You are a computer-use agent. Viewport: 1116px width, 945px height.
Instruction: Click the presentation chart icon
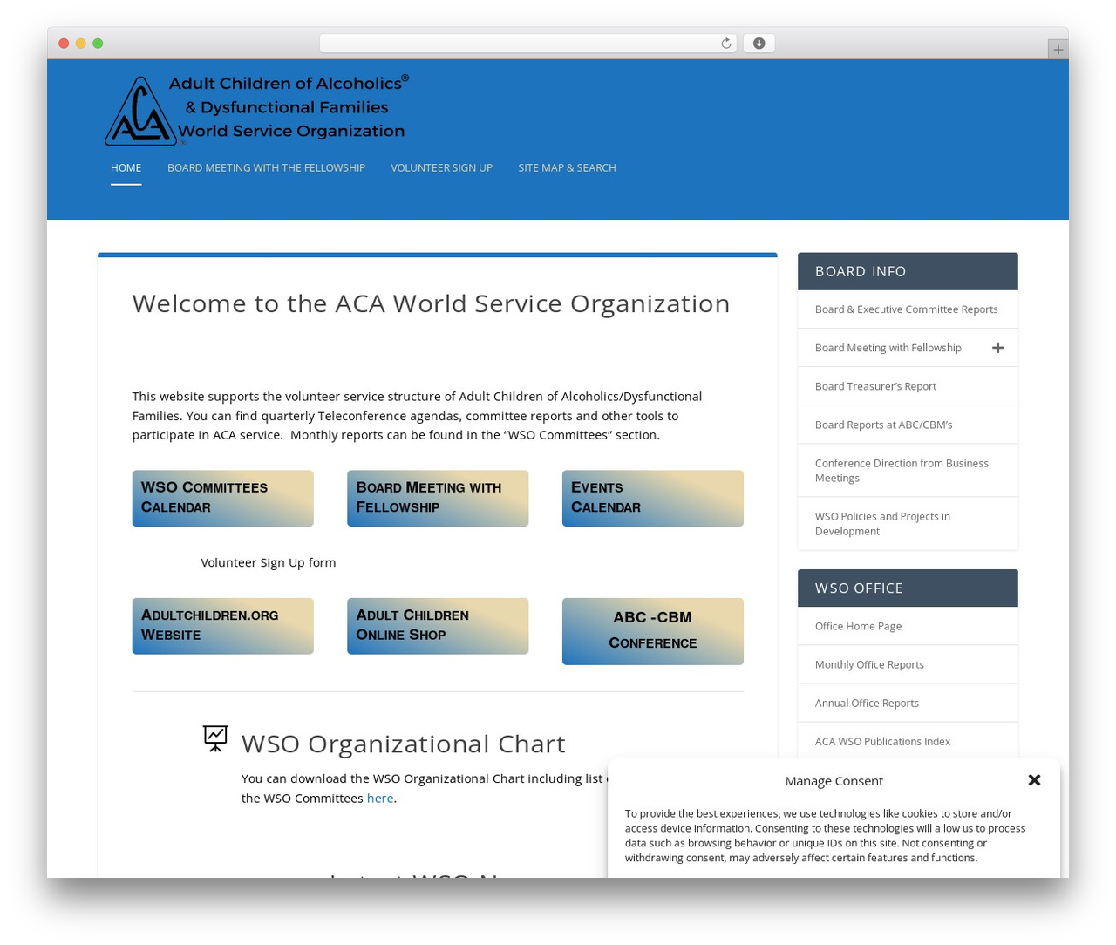coord(215,738)
